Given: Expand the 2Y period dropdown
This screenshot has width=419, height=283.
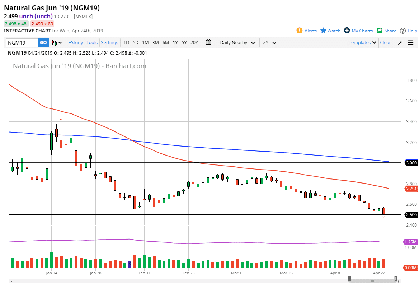Looking at the screenshot, I should tap(269, 43).
